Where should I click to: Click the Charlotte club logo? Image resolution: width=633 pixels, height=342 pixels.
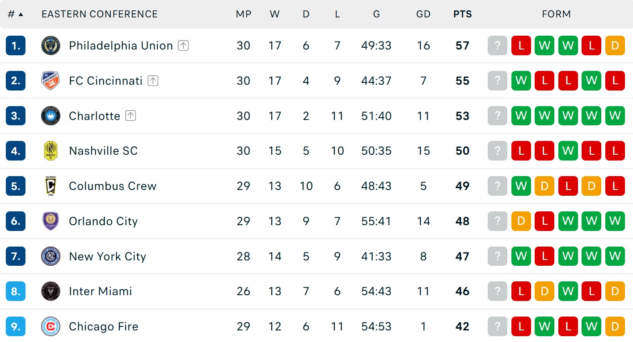tap(51, 116)
